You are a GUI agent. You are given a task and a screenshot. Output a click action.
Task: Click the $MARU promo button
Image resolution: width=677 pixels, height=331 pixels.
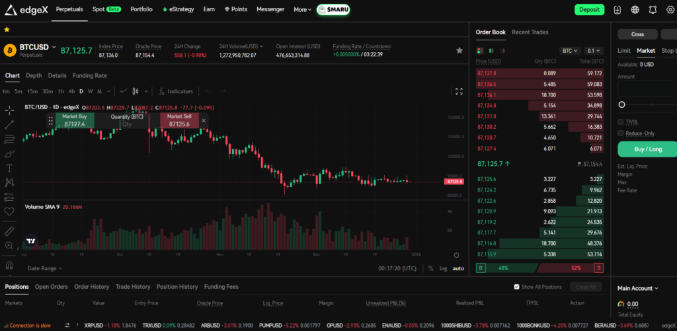(x=333, y=9)
